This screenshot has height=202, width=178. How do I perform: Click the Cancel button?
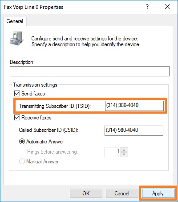[122, 194]
